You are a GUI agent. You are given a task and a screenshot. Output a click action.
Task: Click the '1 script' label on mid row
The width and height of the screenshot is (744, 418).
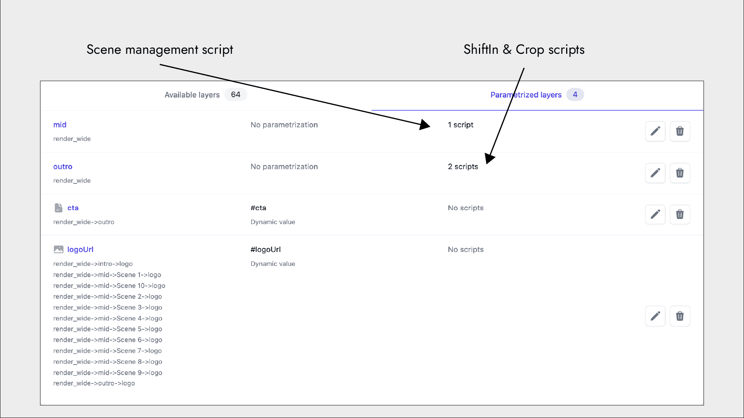[460, 125]
